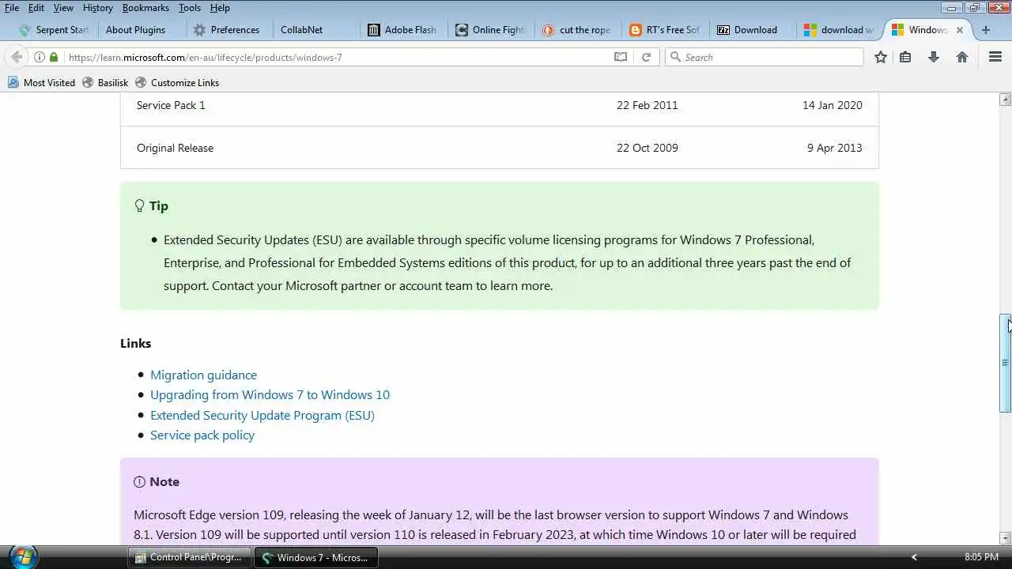
Task: Switch to the Online Fight tab
Action: 490,30
